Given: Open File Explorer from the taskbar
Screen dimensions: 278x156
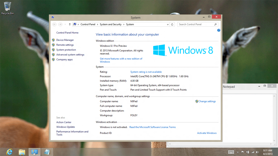Looking at the screenshot, I should [22, 152].
